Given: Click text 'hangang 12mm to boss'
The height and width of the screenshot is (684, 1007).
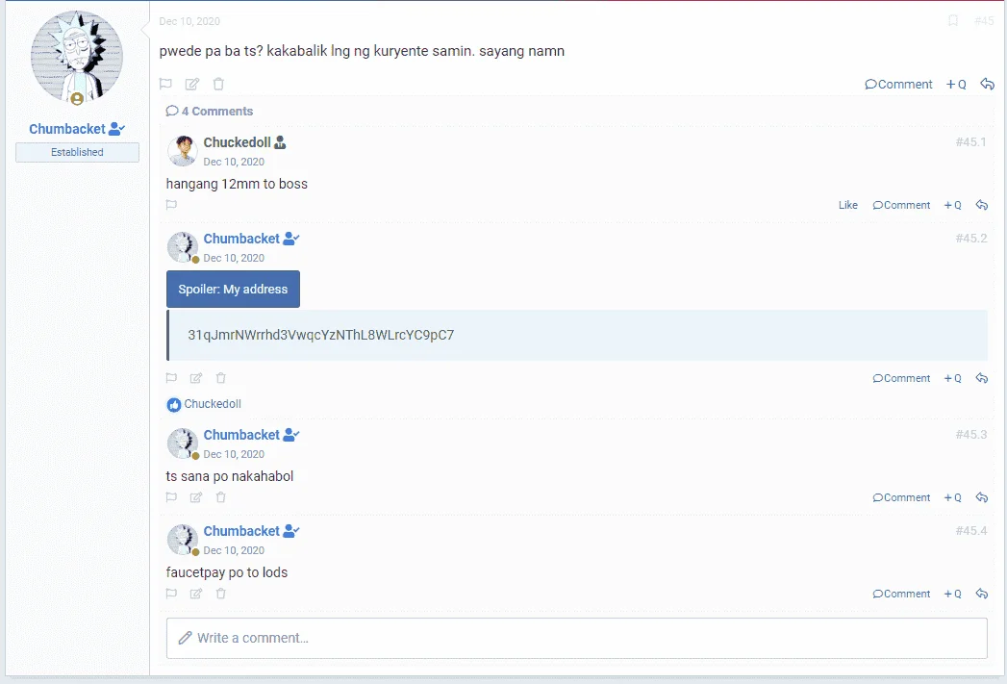Looking at the screenshot, I should click(x=237, y=185).
